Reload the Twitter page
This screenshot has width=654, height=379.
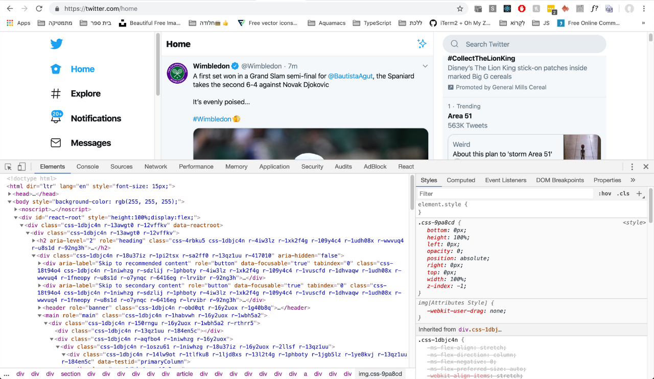39,9
